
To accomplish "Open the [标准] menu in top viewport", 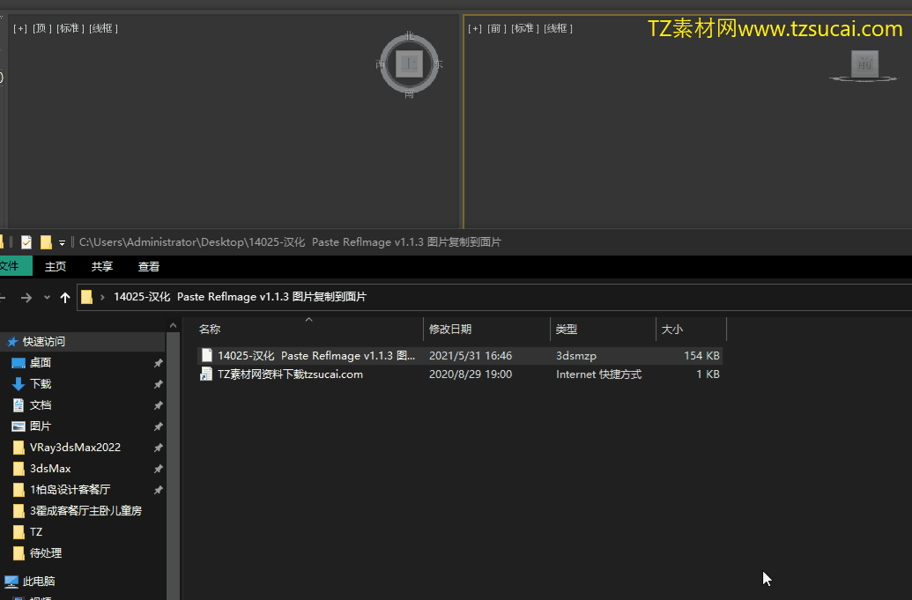I will click(x=70, y=28).
